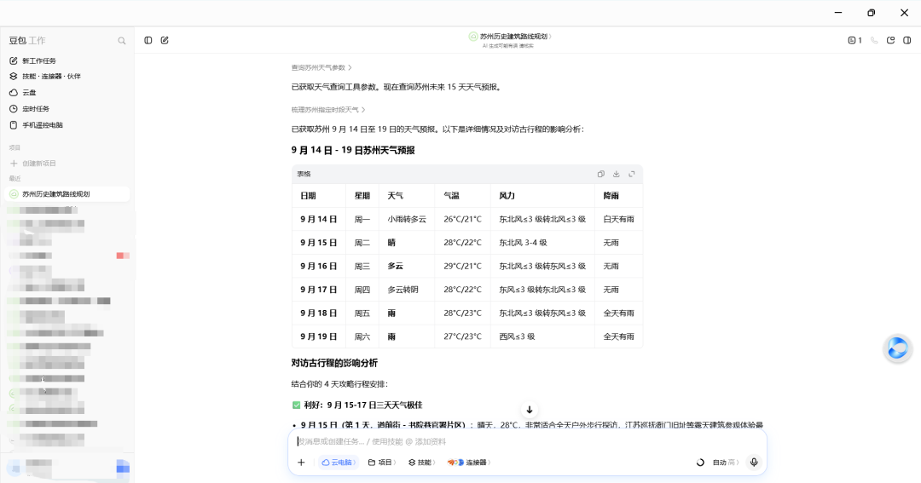Expand the table to fullscreen
This screenshot has height=483, width=921.
(x=631, y=174)
